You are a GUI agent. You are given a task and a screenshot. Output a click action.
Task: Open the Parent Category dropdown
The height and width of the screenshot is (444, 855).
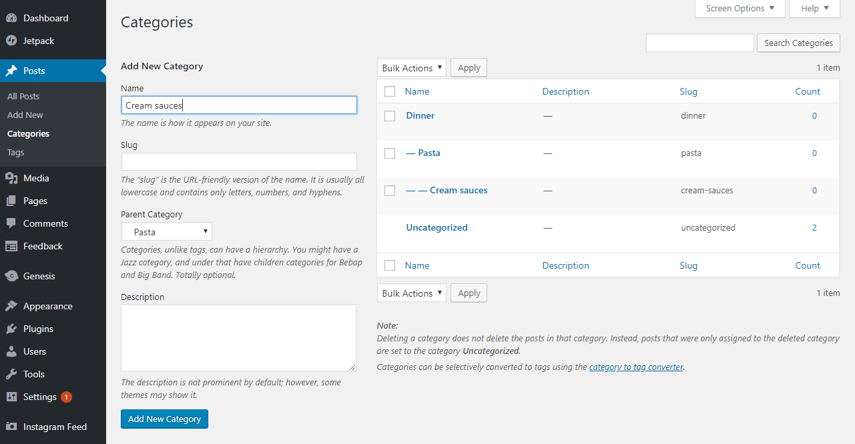(167, 232)
